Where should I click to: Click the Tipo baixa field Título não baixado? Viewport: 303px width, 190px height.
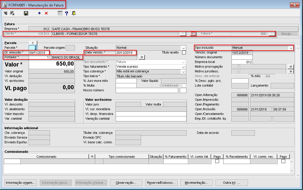point(151,76)
